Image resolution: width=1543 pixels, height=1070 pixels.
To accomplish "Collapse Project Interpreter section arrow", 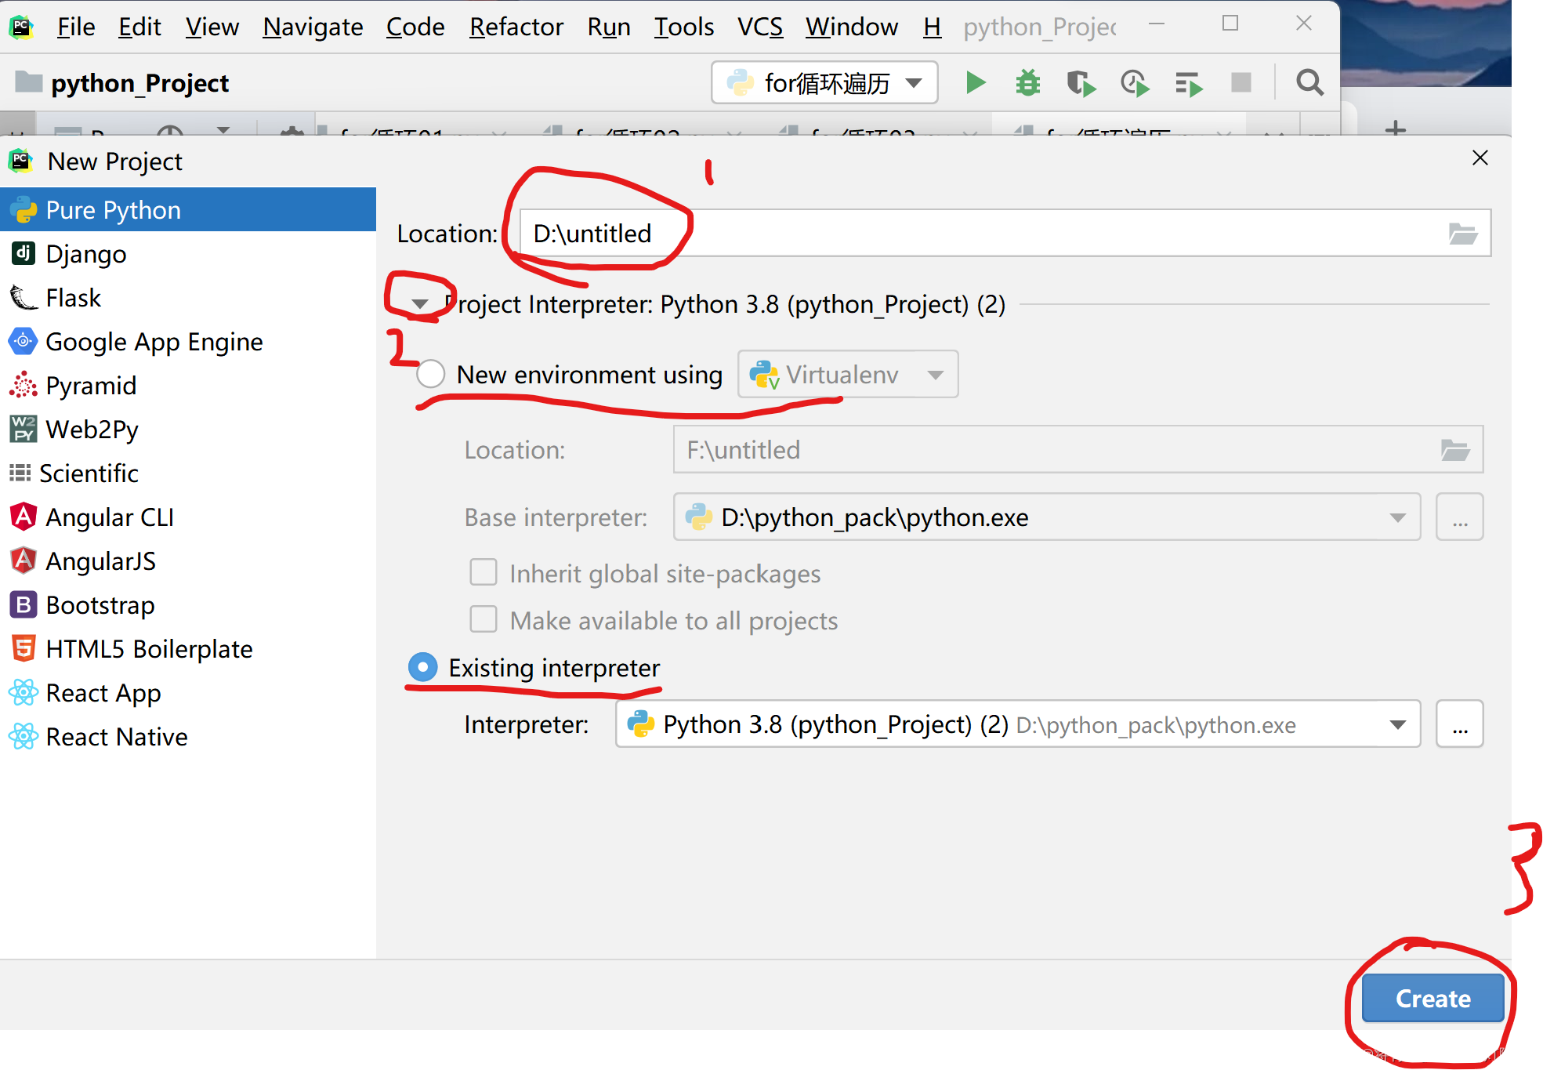I will click(420, 304).
